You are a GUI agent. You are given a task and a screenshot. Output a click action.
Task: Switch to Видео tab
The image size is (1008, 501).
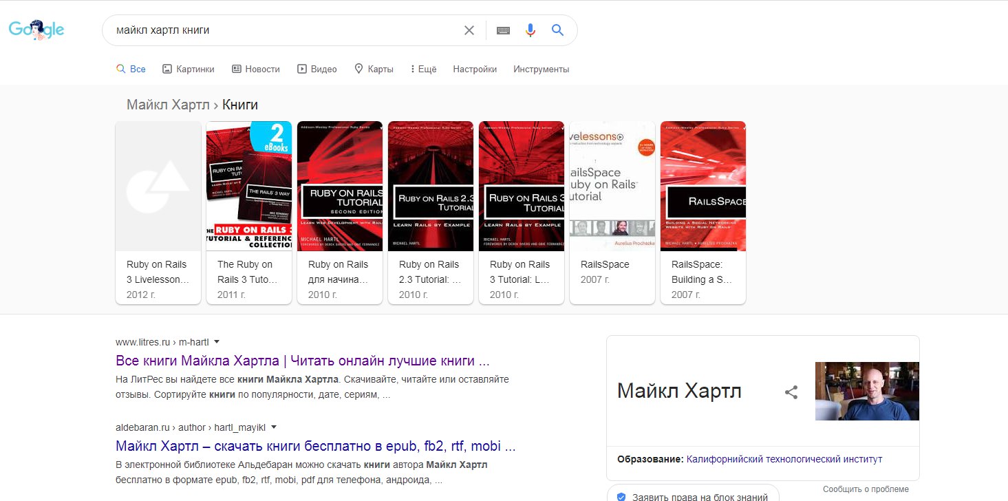pyautogui.click(x=317, y=69)
